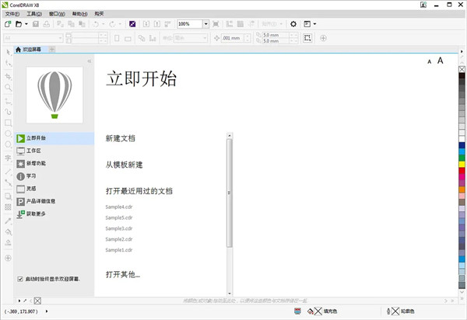Click the New document icon in toolbar
Screen dimensions: 467x320
click(7, 24)
